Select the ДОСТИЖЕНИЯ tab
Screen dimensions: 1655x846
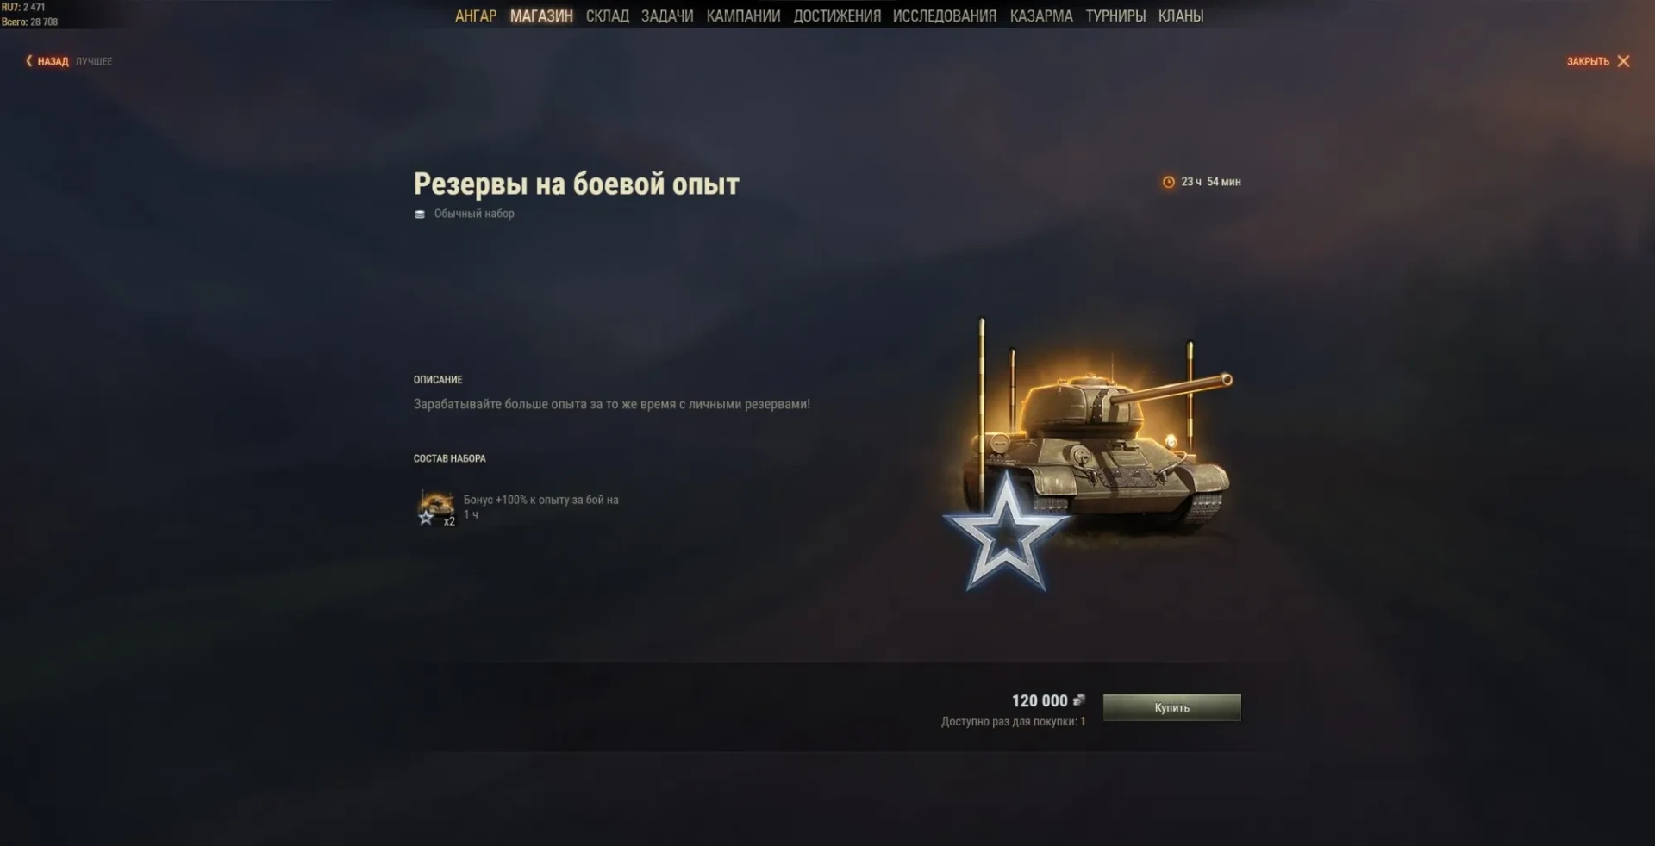point(837,16)
